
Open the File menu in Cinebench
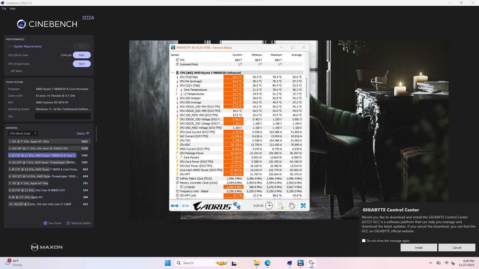(4, 9)
